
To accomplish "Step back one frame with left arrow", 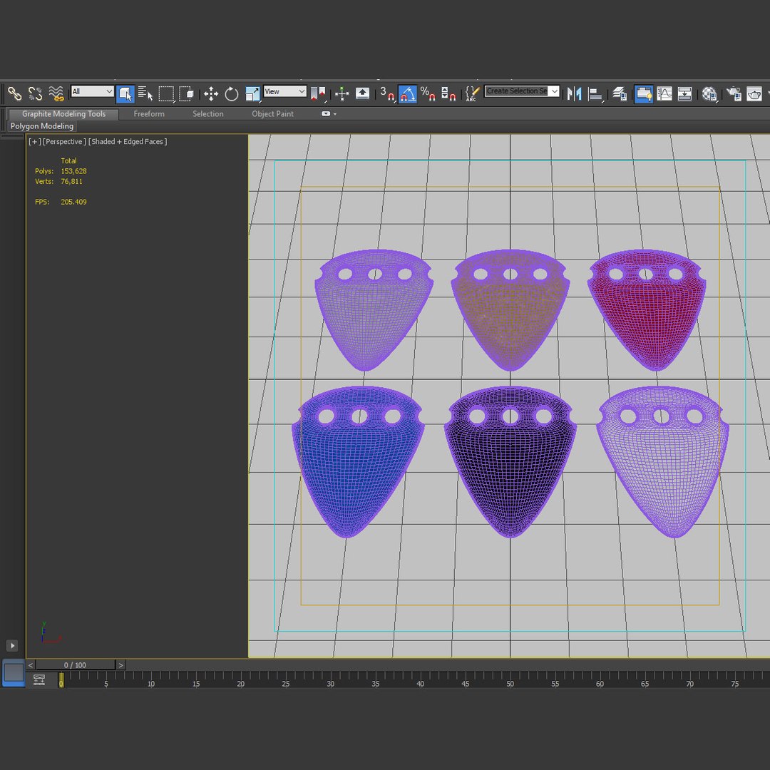I will 31,665.
